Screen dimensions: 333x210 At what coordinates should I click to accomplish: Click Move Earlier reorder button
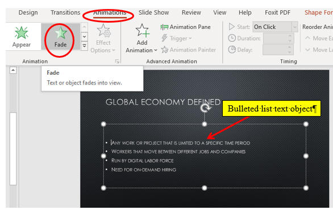[319, 38]
